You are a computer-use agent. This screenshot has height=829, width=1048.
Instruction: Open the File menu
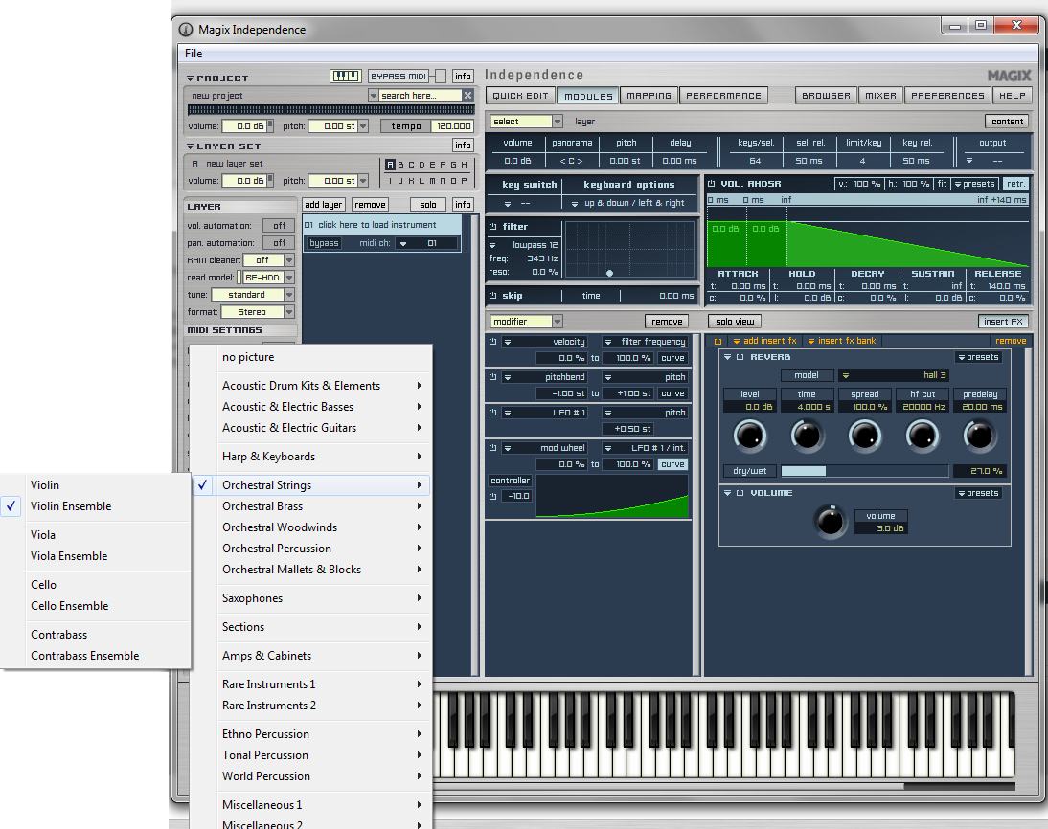point(194,54)
